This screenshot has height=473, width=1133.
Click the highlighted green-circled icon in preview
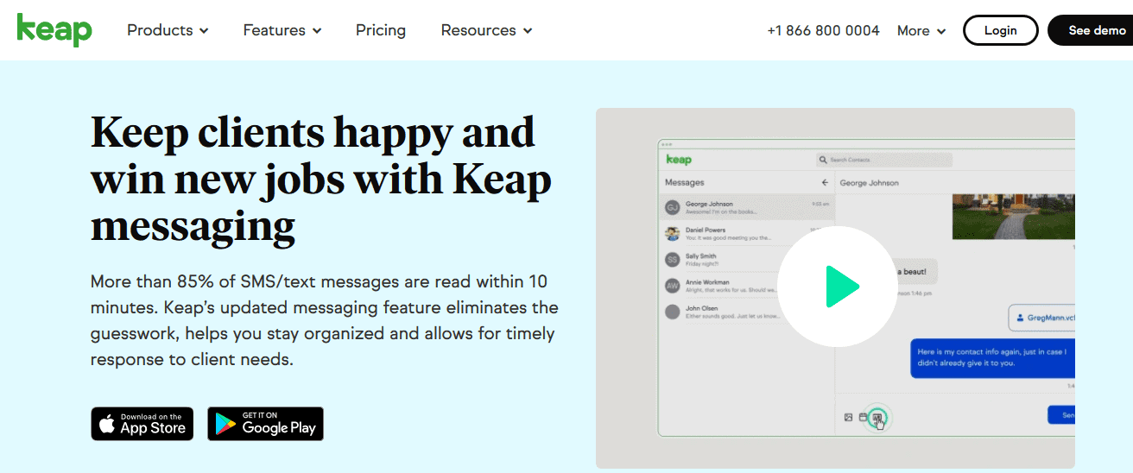pos(877,418)
